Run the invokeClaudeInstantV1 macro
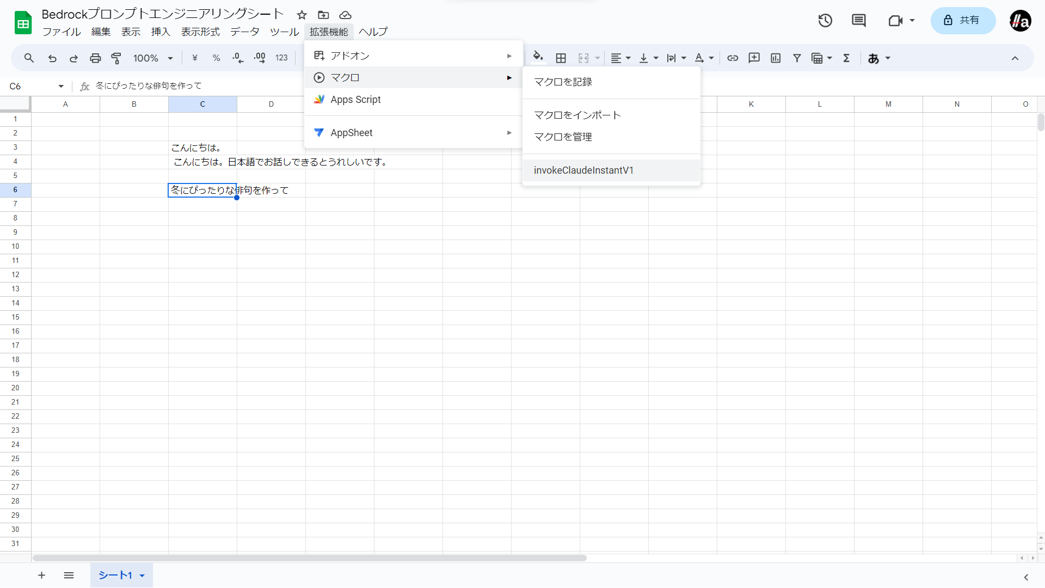The image size is (1045, 588). point(583,170)
